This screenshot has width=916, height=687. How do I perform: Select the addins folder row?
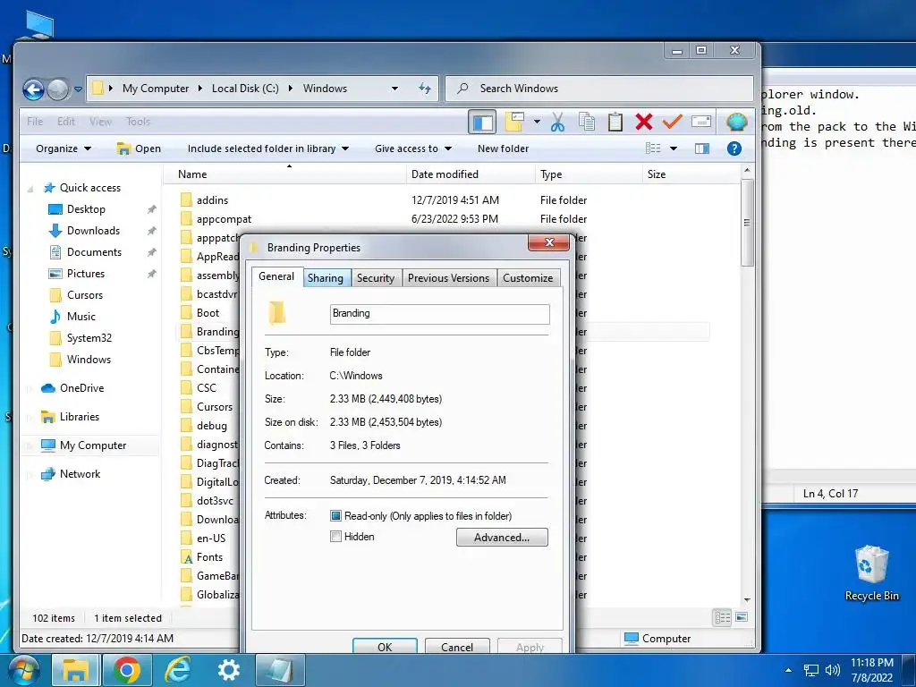click(x=442, y=199)
